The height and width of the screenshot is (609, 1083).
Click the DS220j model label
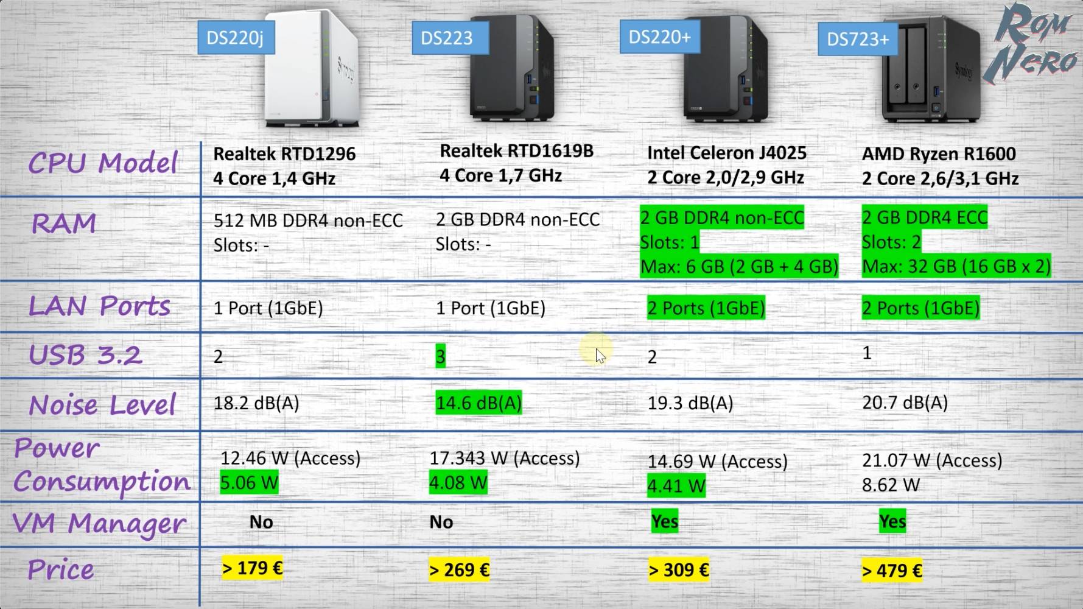[x=236, y=38]
